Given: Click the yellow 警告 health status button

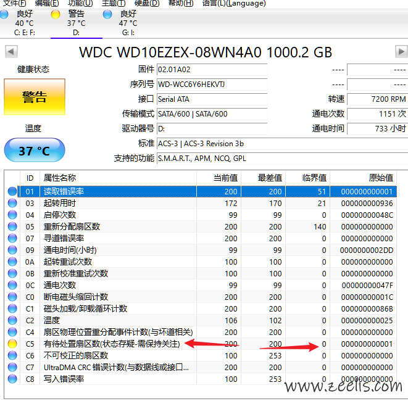Looking at the screenshot, I should coord(35,97).
